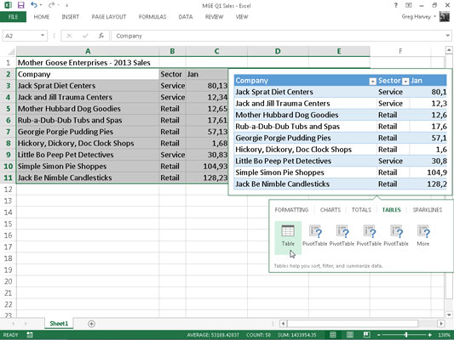The image size is (454, 340).
Task: Open Undo history dropdown arrow
Action: point(41,5)
